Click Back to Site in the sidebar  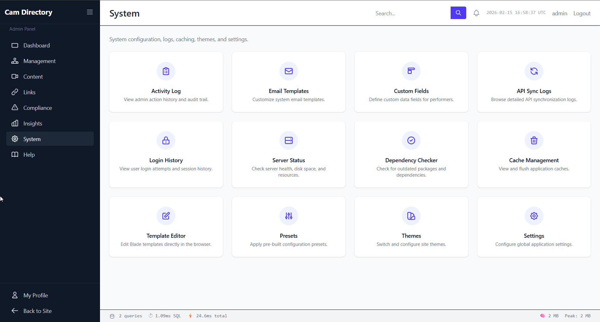(x=37, y=311)
